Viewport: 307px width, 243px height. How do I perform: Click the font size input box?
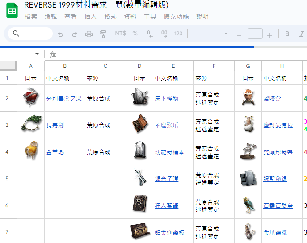255,34
